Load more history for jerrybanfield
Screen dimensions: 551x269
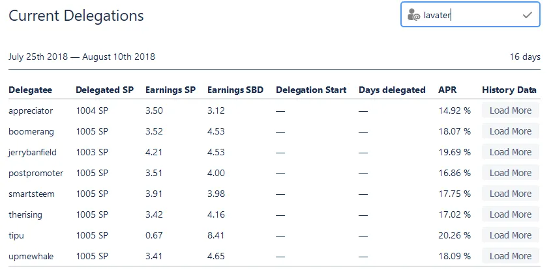(510, 152)
